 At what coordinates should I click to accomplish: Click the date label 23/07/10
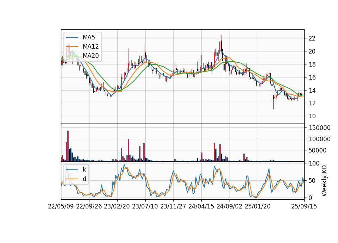pos(145,206)
